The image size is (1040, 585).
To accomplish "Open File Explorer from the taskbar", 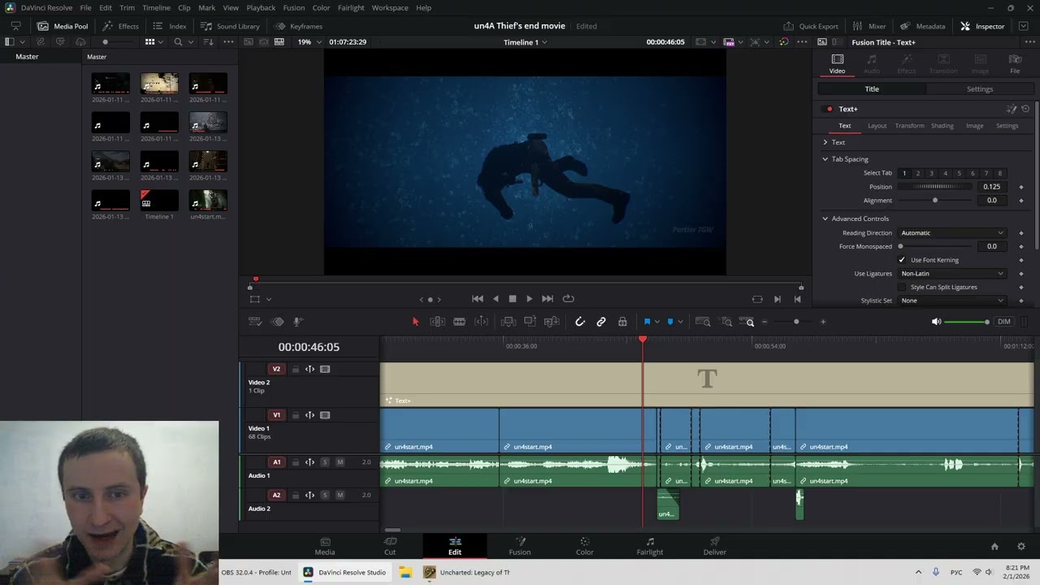I will point(405,572).
